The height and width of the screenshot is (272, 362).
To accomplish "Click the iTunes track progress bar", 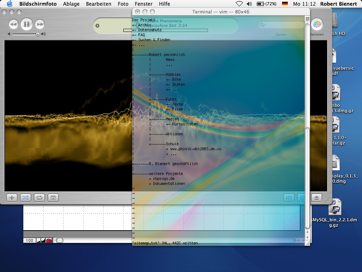I will click(165, 30).
